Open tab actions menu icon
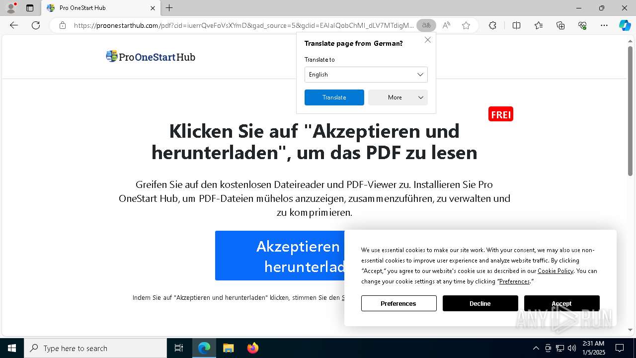 coord(30,8)
